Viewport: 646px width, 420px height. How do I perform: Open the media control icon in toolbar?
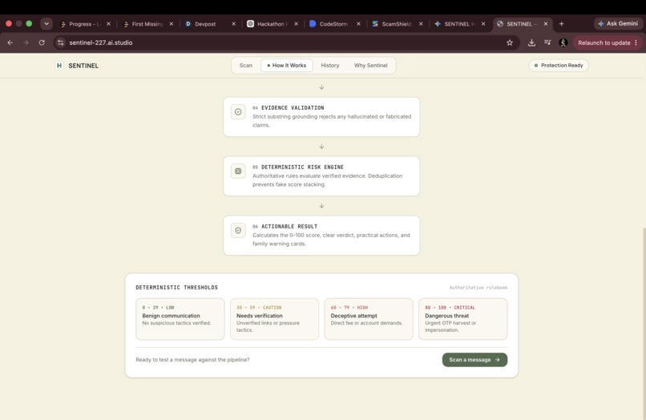point(547,42)
